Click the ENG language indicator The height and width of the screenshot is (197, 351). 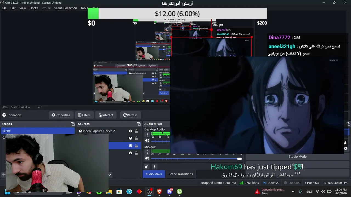309,192
